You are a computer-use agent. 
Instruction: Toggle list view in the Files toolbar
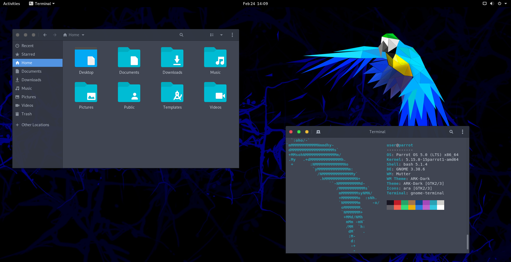[212, 35]
